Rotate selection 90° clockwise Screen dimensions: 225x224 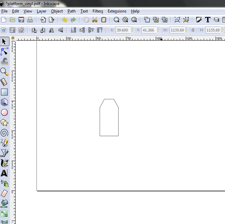[x=43, y=30]
